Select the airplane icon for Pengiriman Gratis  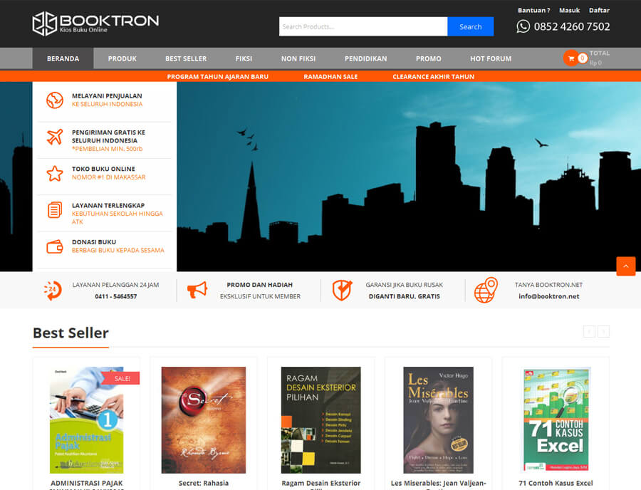point(53,139)
